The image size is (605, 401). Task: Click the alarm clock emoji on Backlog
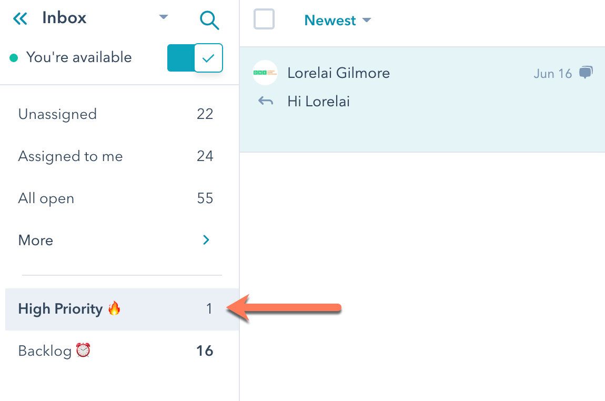(83, 350)
